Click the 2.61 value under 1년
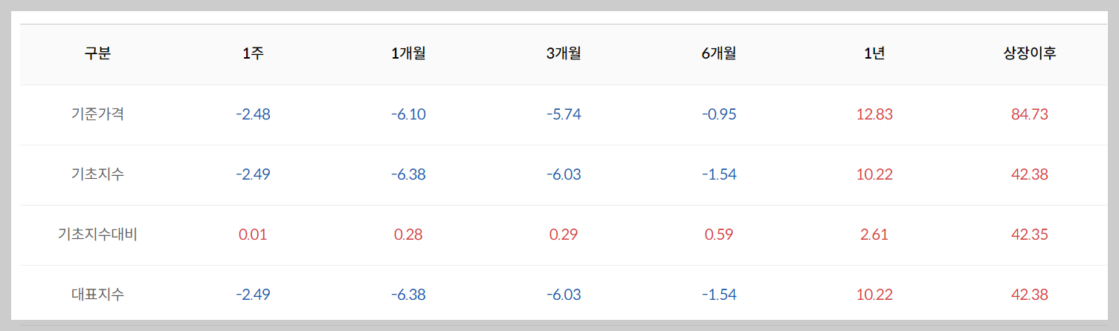This screenshot has height=331, width=1119. pos(874,235)
